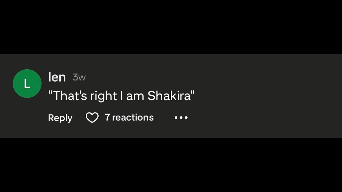342x192 pixels.
Task: Click the word Shakira in the comment
Action: point(169,96)
